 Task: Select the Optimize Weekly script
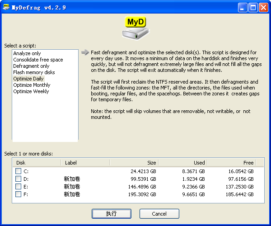[31, 91]
